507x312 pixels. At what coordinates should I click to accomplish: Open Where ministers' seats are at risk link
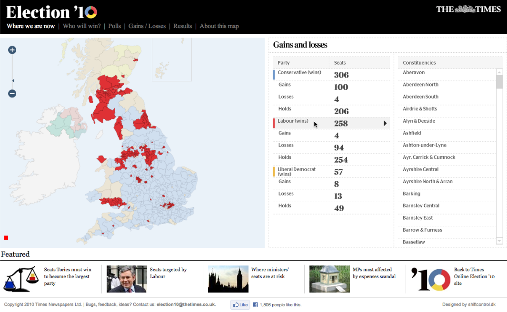[x=270, y=273]
